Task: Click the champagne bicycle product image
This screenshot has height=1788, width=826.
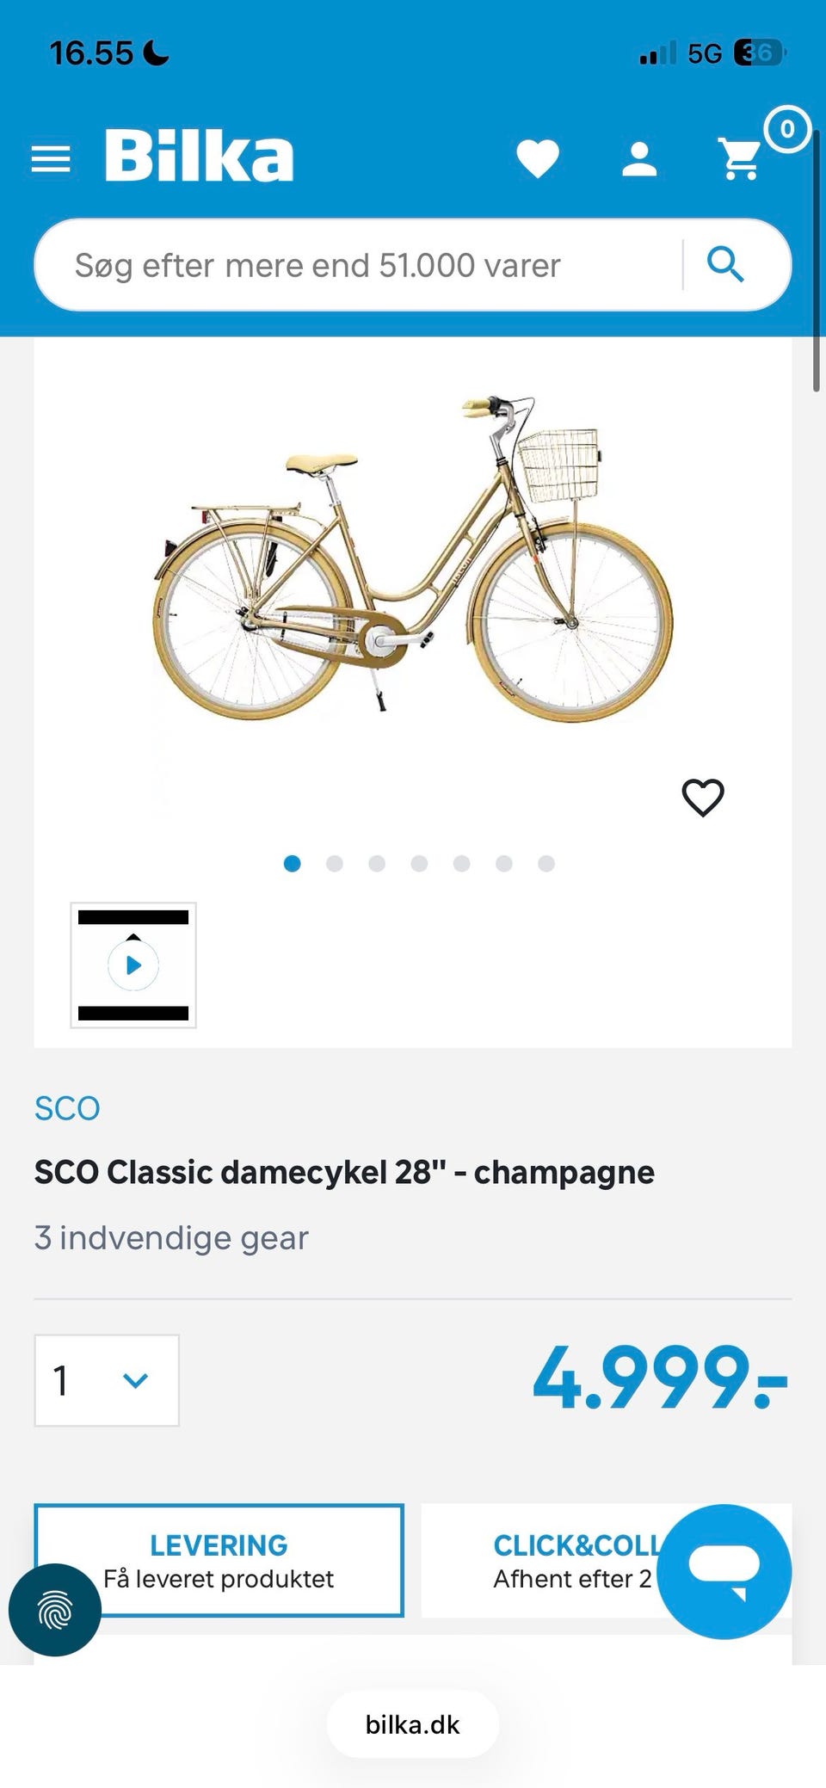Action: 413,558
